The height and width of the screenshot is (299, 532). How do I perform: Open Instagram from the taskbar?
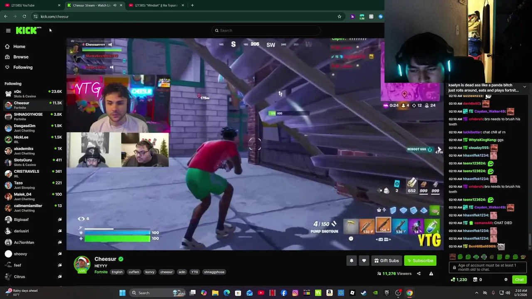(295, 293)
